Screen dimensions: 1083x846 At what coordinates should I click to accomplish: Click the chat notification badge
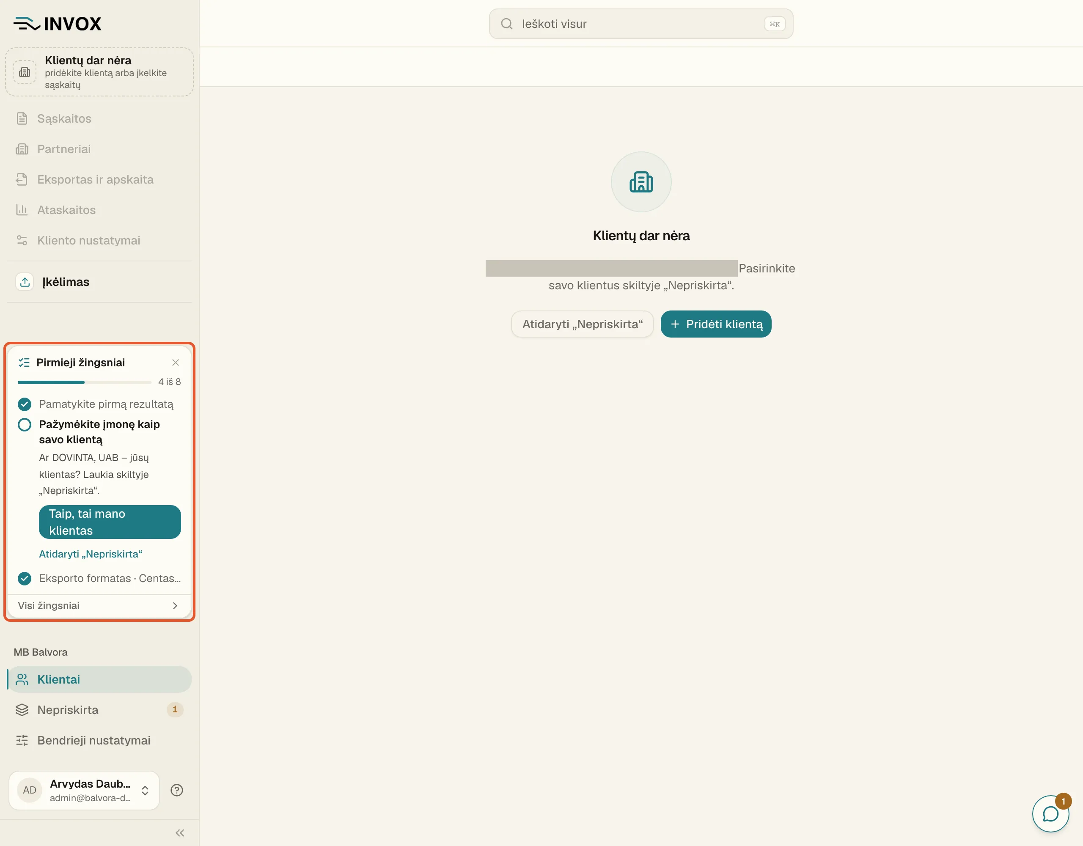coord(1063,801)
